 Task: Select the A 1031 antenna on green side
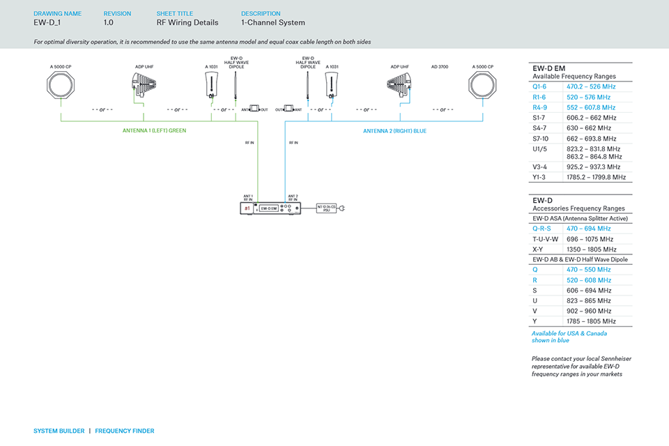pyautogui.click(x=211, y=85)
